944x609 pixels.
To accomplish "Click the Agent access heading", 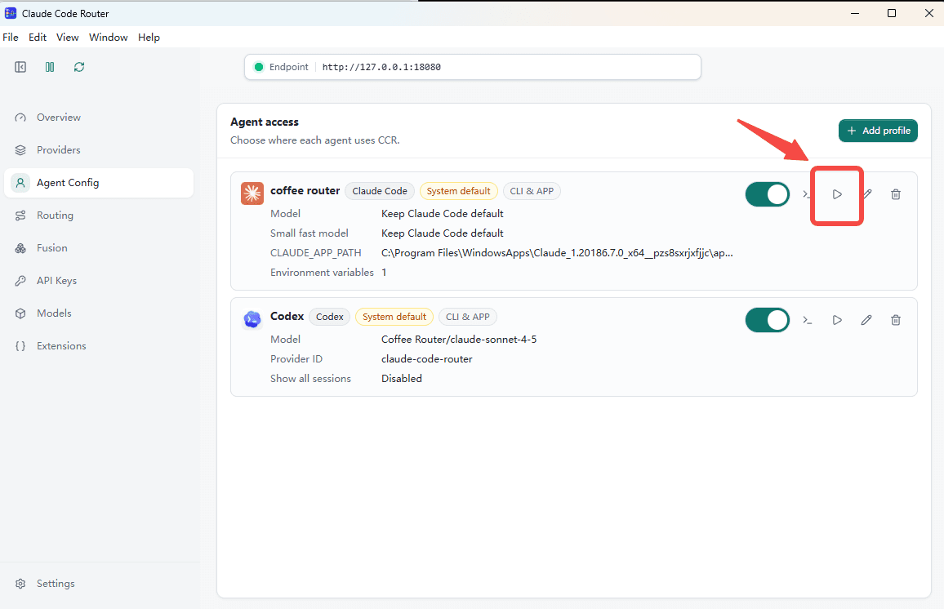I will [265, 122].
